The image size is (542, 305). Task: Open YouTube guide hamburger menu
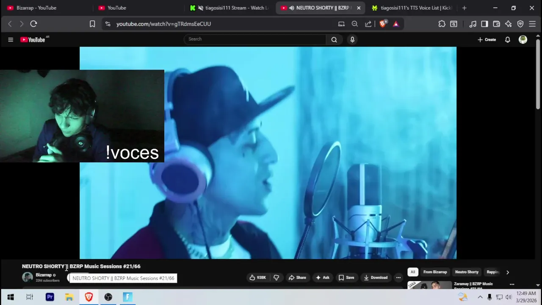click(11, 39)
